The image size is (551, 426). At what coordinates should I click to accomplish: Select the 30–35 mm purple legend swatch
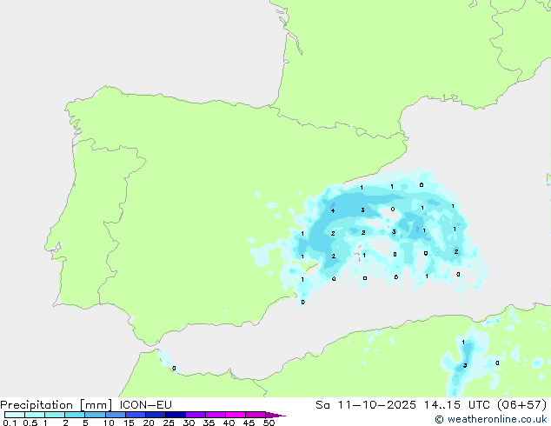196,415
